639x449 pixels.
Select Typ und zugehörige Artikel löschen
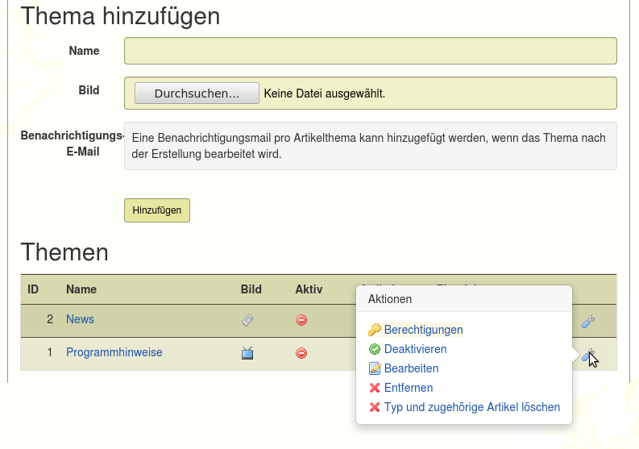pyautogui.click(x=472, y=407)
